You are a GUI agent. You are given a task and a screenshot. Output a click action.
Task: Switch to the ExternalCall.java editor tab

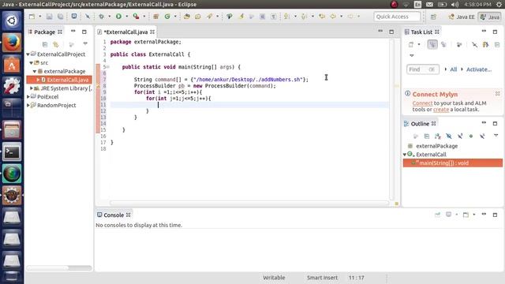125,32
